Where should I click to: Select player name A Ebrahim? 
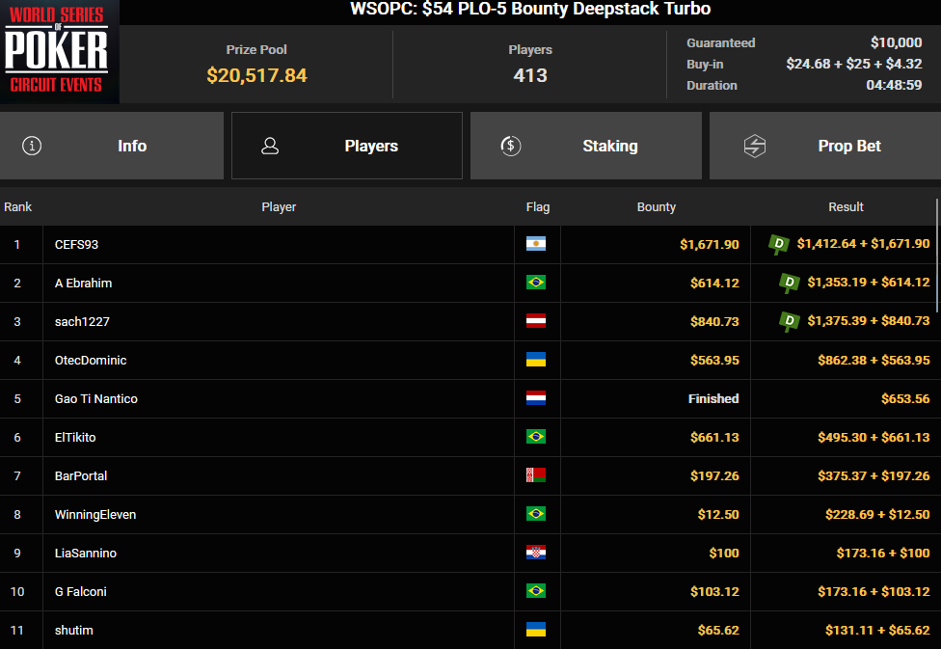(84, 283)
